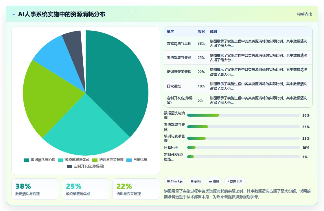The width and height of the screenshot is (324, 211).
Task: Toggle the 日常运维 legend swatch
Action: (x=129, y=160)
